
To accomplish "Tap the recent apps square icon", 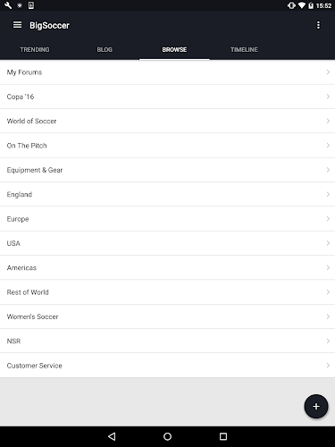I will (x=223, y=436).
